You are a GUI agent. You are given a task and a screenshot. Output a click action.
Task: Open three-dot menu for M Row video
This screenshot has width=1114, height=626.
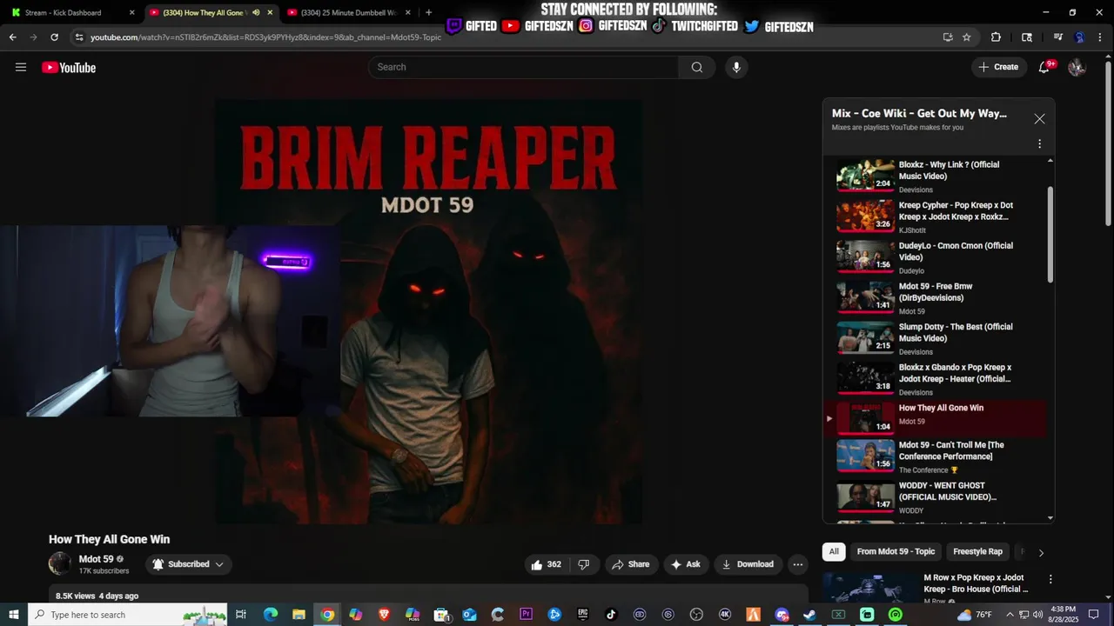(x=1050, y=579)
